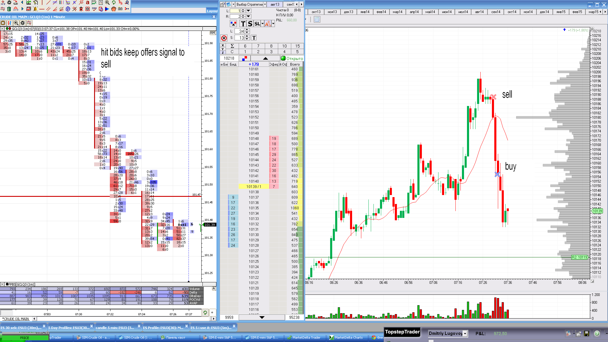Viewport: 608px width, 342px height.
Task: Open the alarm bell alert tool
Action: [35, 9]
